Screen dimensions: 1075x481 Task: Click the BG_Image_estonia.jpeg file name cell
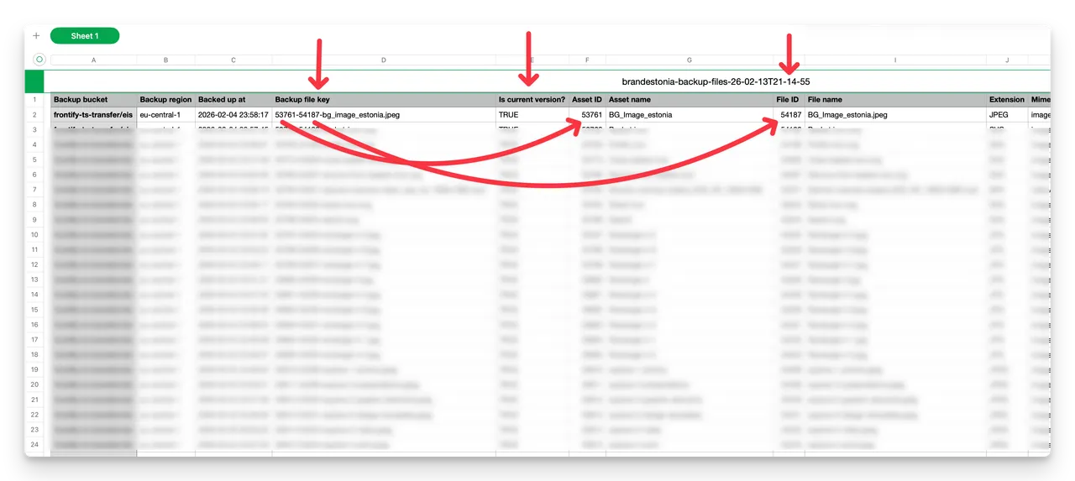895,115
